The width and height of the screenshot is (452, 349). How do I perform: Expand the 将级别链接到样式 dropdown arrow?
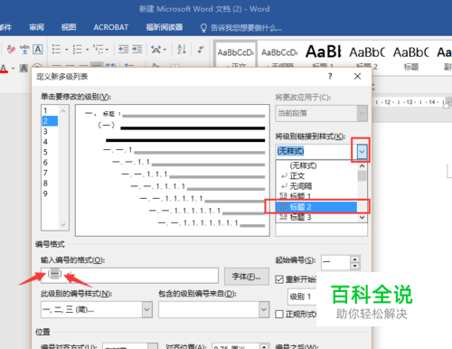click(x=362, y=152)
